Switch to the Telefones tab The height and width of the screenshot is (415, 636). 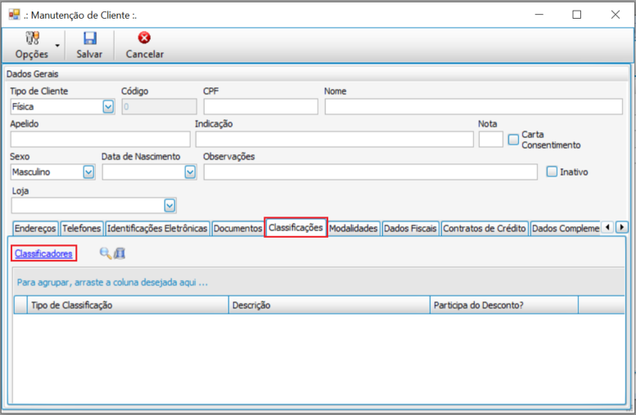pos(82,229)
